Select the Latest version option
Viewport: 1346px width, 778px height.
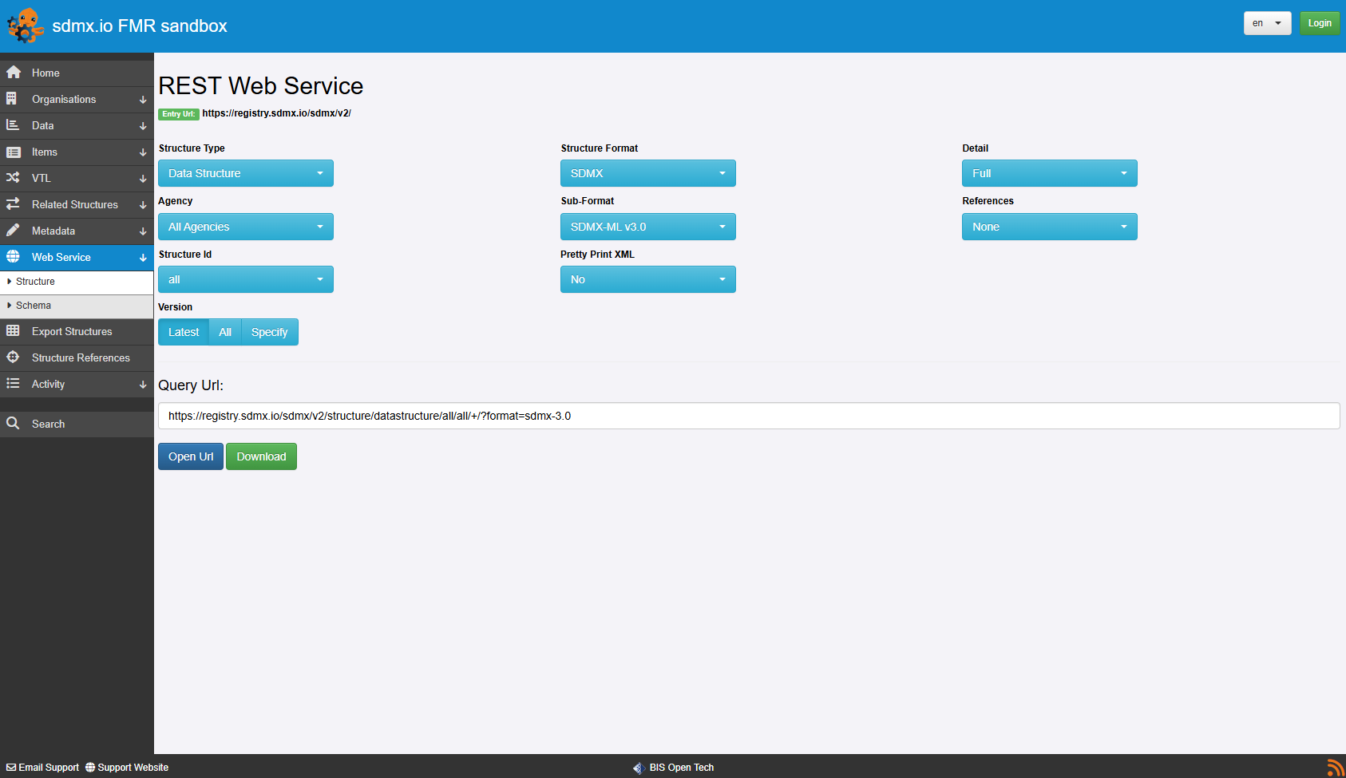184,332
